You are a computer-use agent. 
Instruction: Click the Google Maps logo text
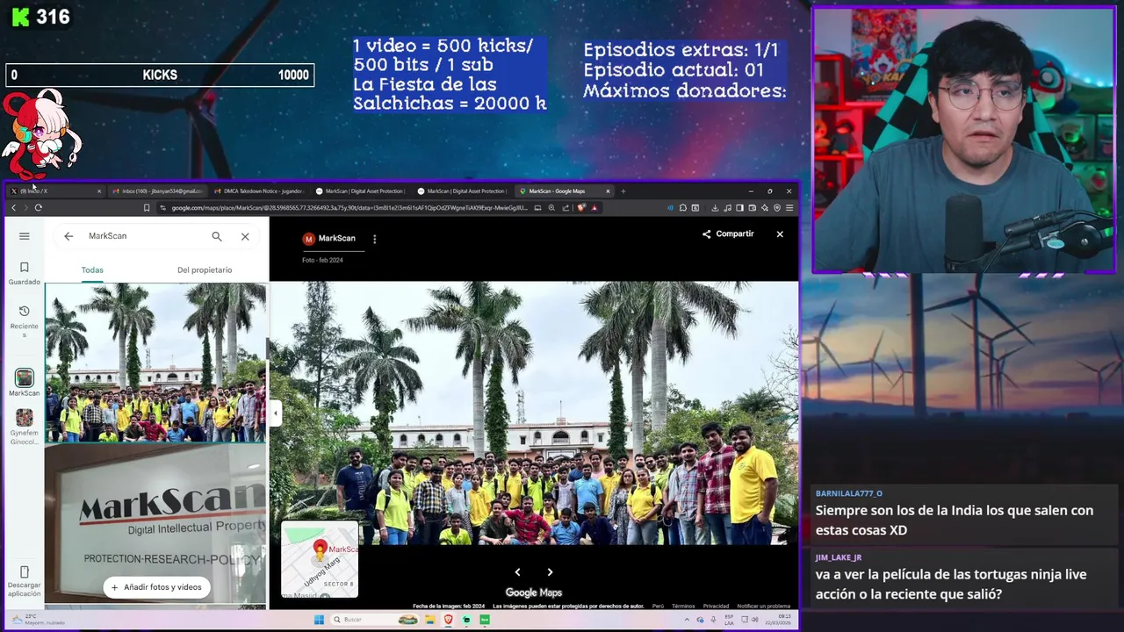(533, 592)
